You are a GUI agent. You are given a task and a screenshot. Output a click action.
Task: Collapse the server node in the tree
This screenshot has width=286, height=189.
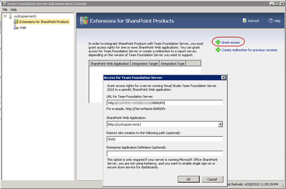point(5,16)
